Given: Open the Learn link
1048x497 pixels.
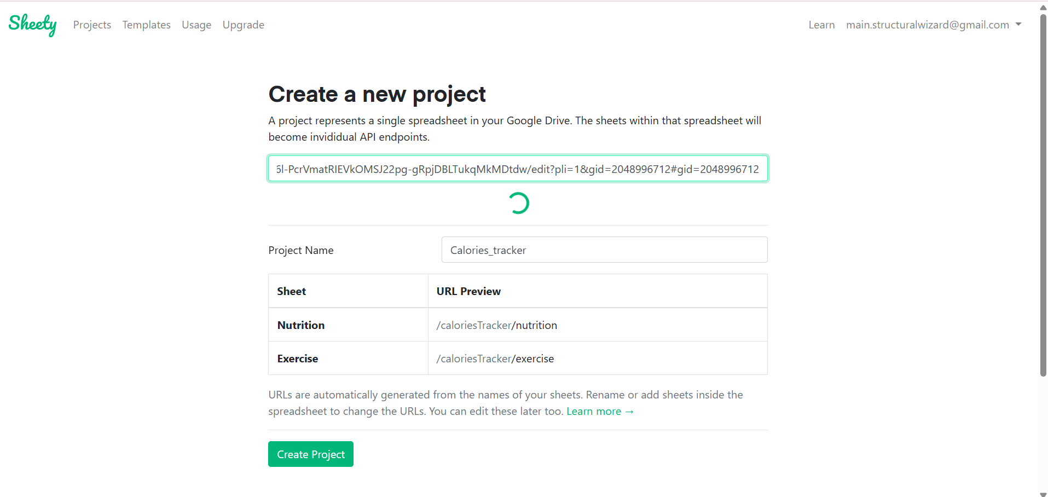Looking at the screenshot, I should 821,25.
